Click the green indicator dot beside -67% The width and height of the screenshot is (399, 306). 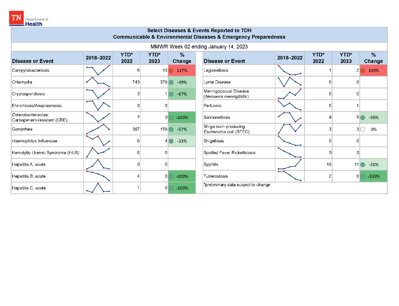click(171, 94)
